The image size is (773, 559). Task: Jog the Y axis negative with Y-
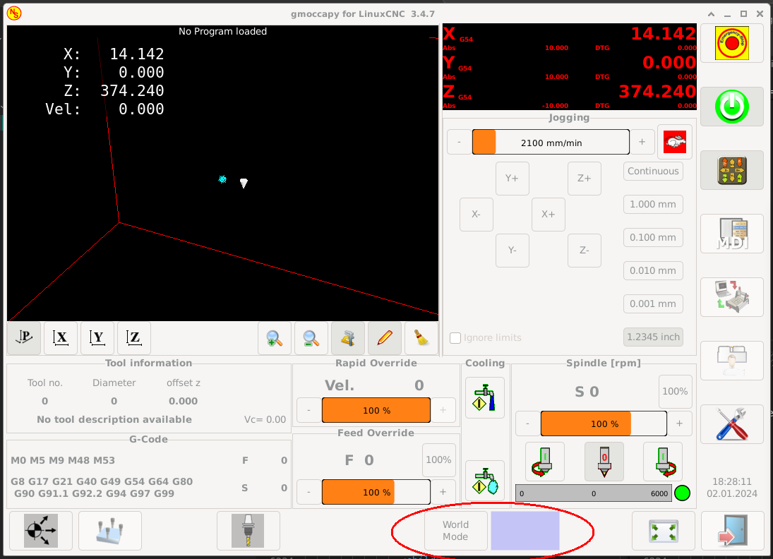pos(513,251)
